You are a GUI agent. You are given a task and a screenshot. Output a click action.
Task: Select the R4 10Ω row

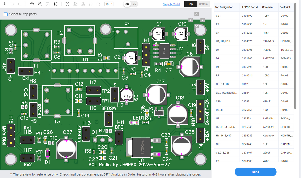[254, 67]
